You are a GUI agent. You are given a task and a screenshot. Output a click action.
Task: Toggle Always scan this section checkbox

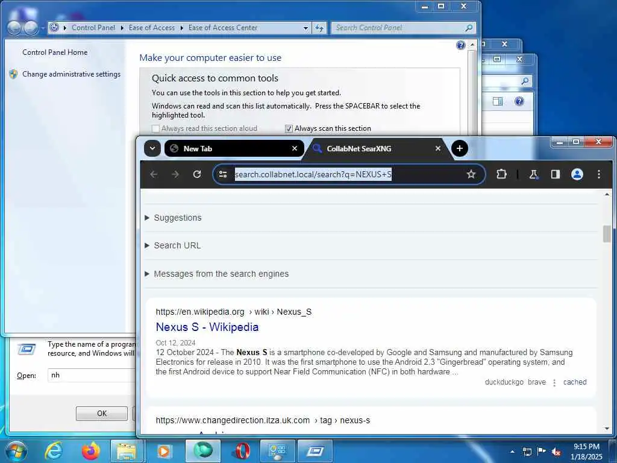289,128
